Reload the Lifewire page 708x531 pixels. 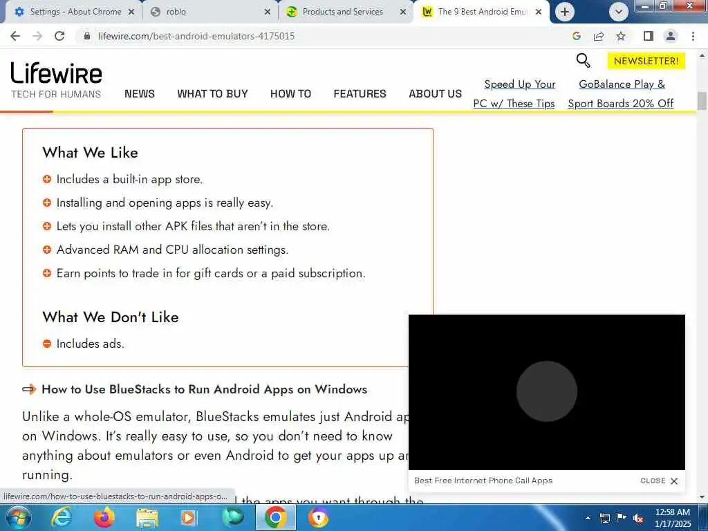(59, 36)
